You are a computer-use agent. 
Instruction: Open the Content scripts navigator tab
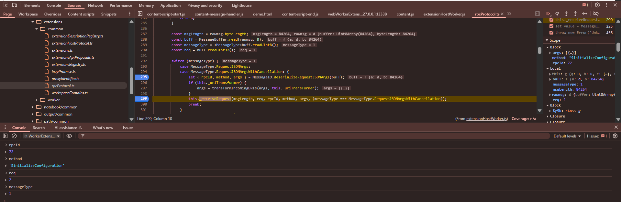(x=81, y=14)
